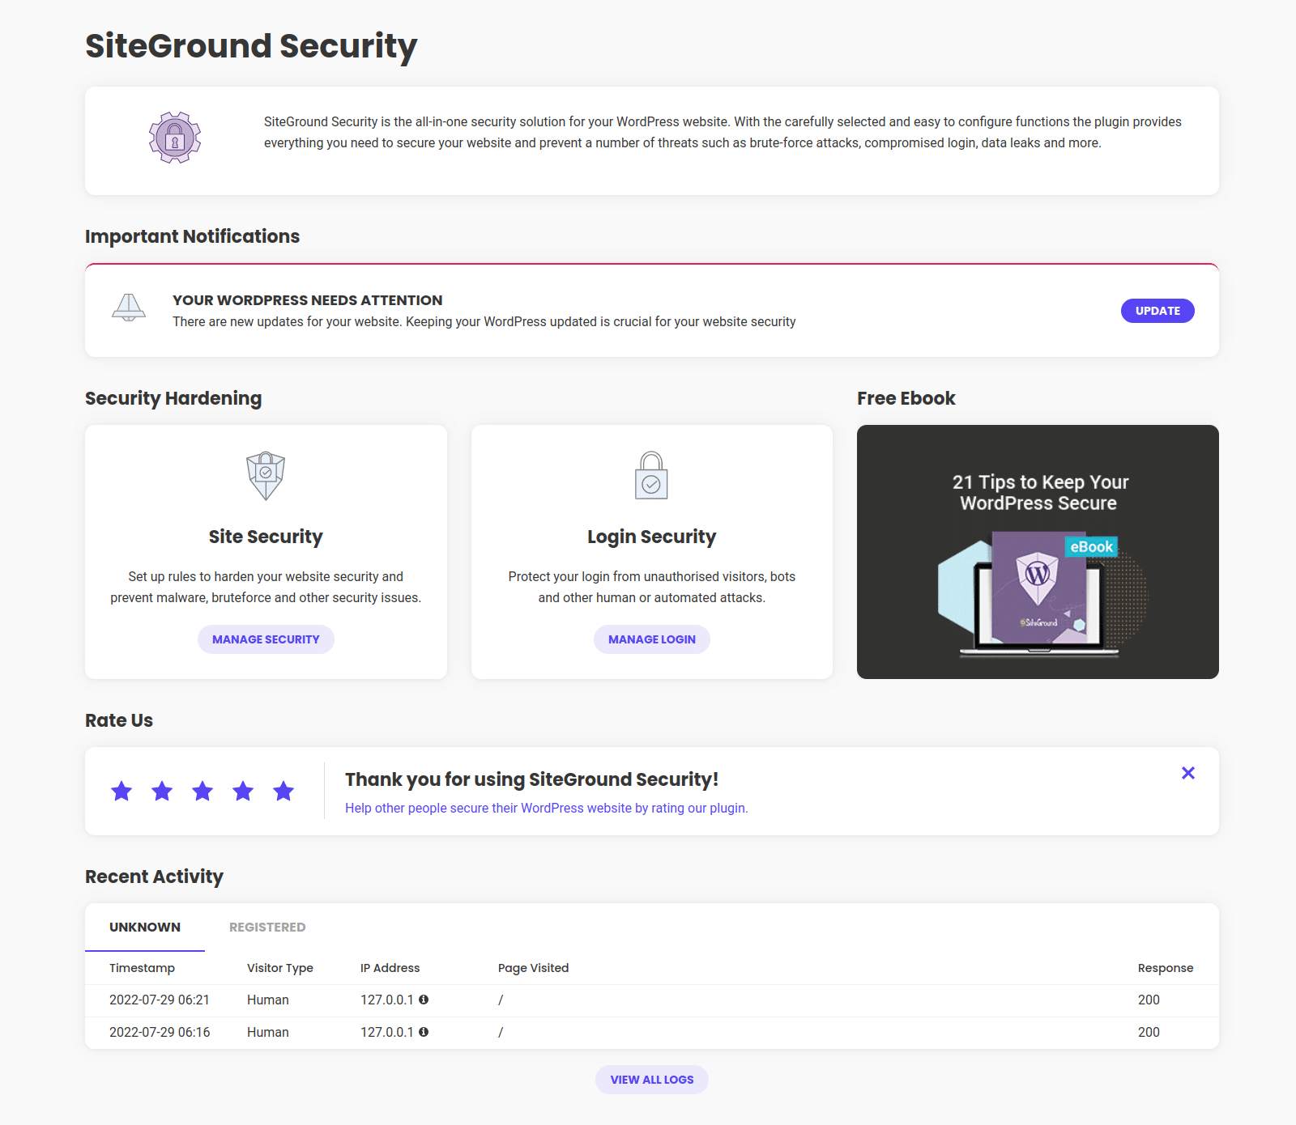Click response 200 in 06:21 row
This screenshot has height=1125, width=1296.
click(1149, 1000)
